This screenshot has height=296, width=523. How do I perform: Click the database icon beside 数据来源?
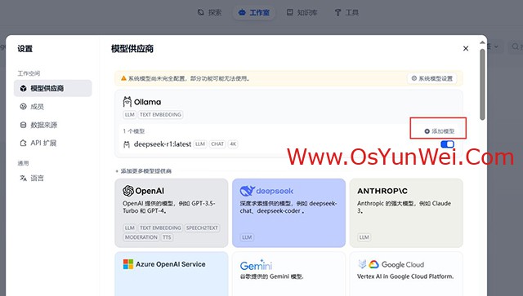[x=23, y=125]
